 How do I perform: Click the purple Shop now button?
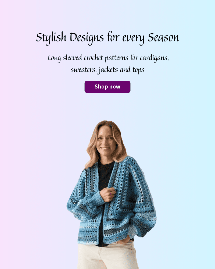tap(107, 87)
